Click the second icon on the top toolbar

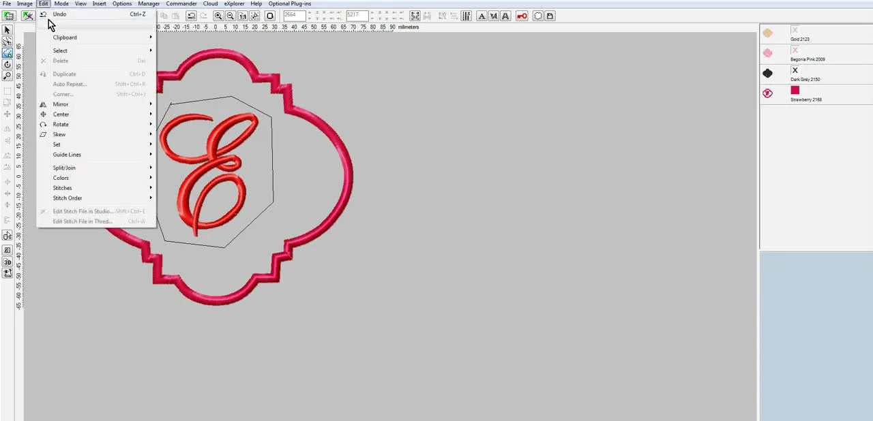click(28, 16)
